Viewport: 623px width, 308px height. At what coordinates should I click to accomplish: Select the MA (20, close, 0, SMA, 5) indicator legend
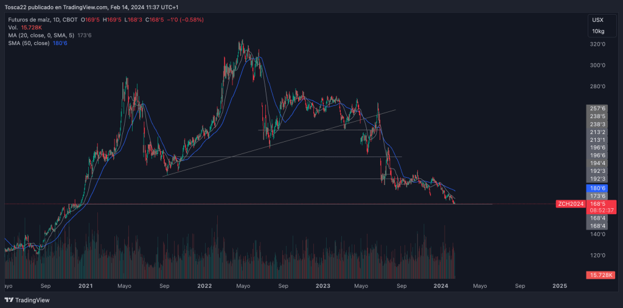pos(41,35)
